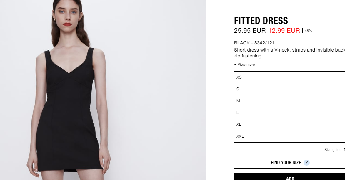Click the FITTED DRESS product title
The width and height of the screenshot is (345, 180).
tap(261, 21)
